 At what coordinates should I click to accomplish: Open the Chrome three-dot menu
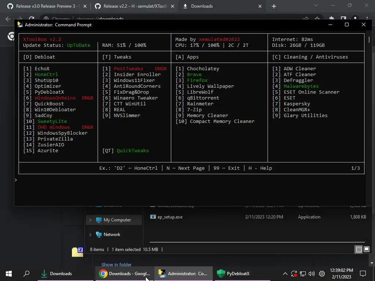tap(367, 19)
